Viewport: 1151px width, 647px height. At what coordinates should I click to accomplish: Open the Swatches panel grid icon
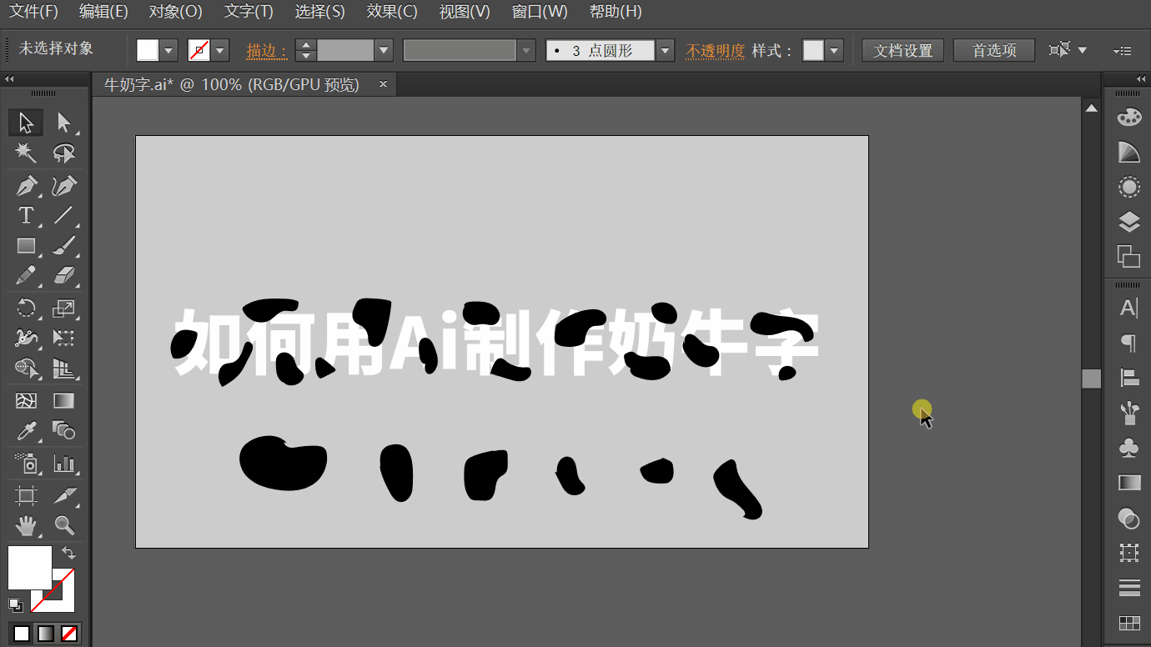[1128, 623]
